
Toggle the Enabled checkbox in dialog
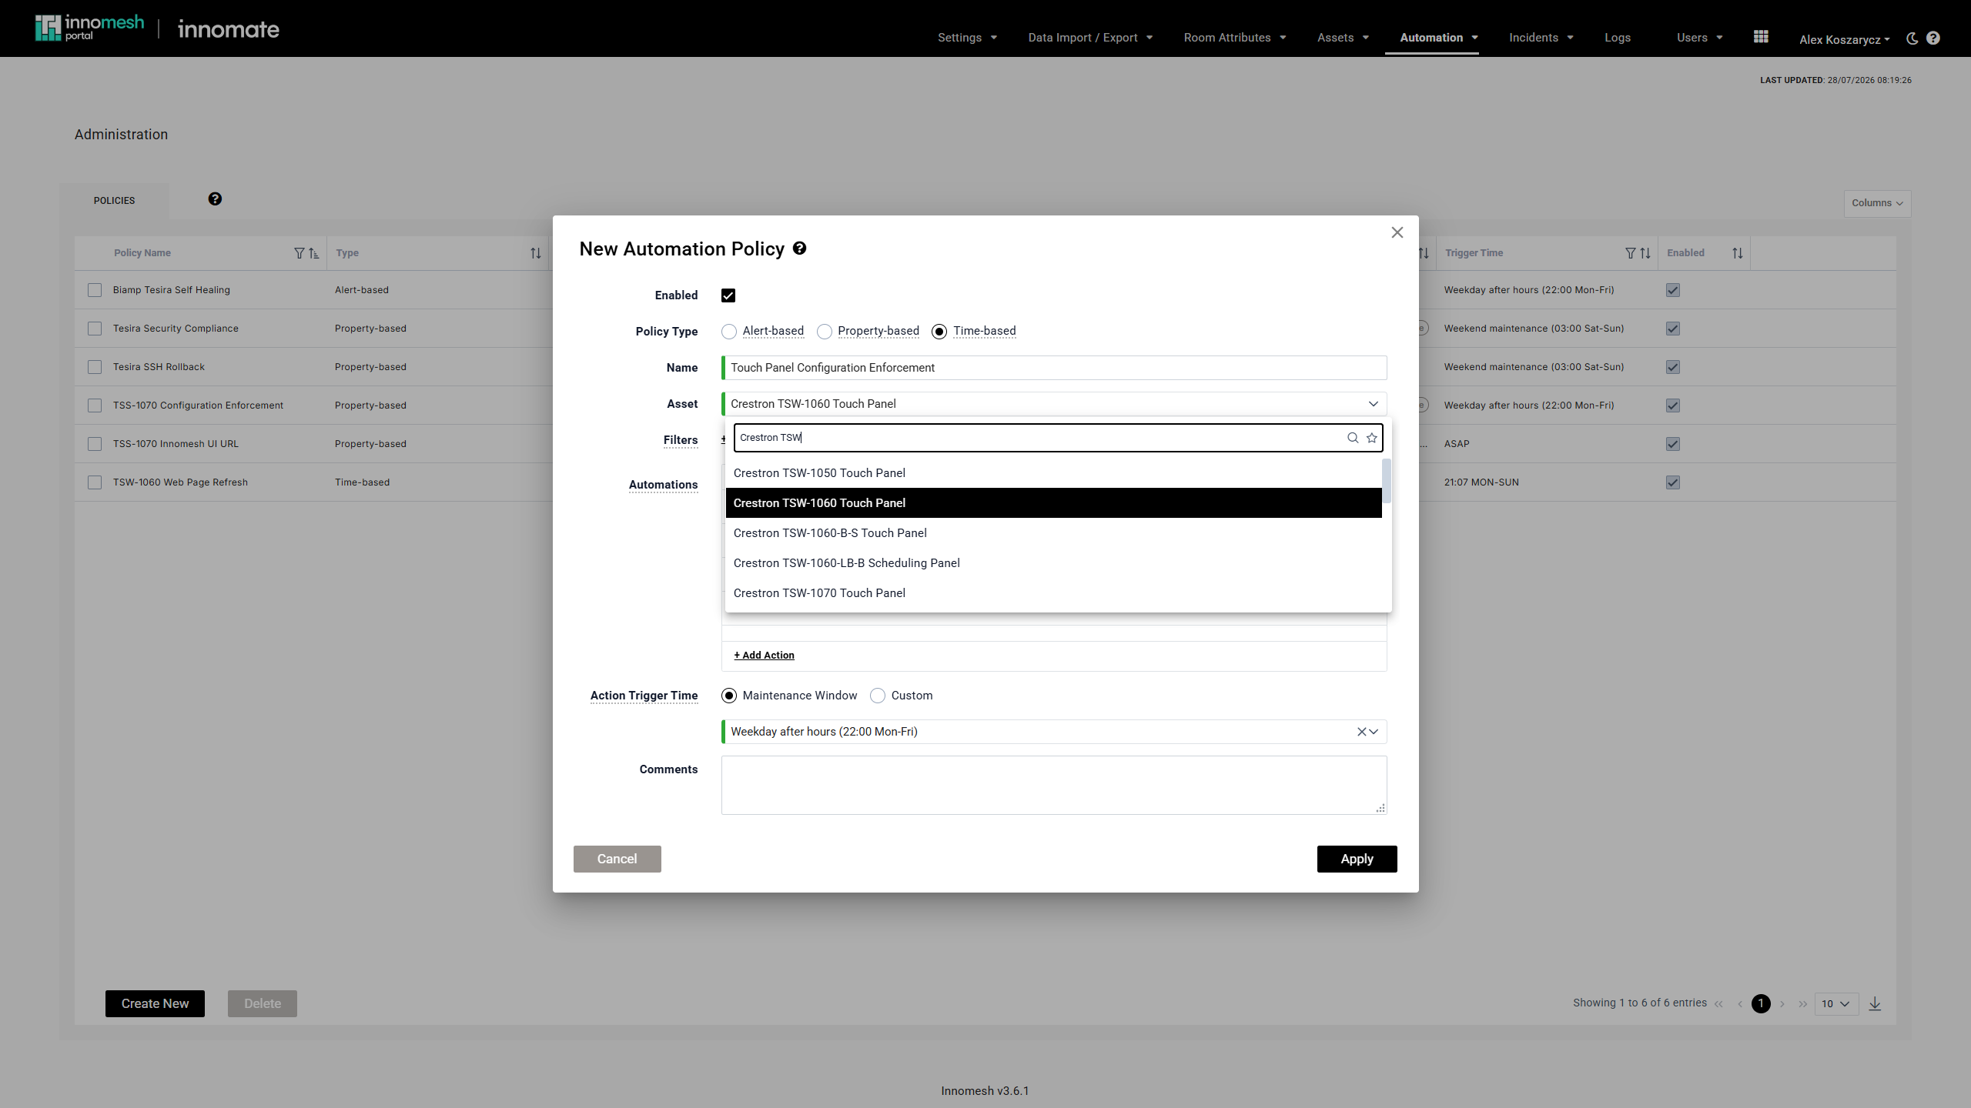(x=728, y=295)
